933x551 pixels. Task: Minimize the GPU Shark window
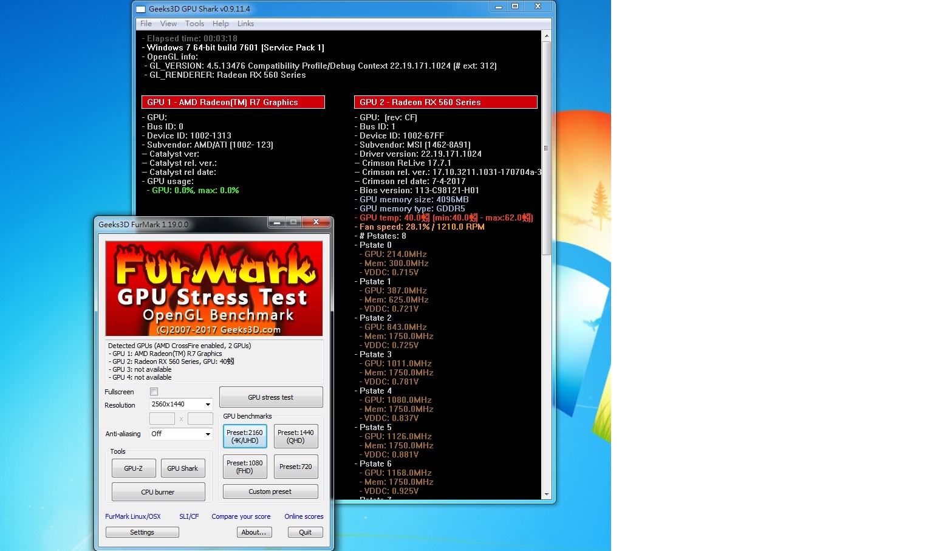click(499, 7)
